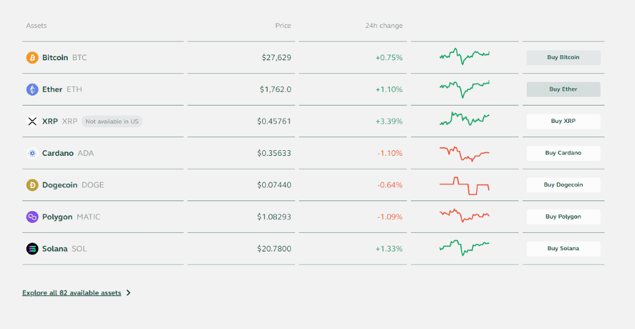Click the Cardano logo icon
The width and height of the screenshot is (635, 329).
tap(32, 153)
